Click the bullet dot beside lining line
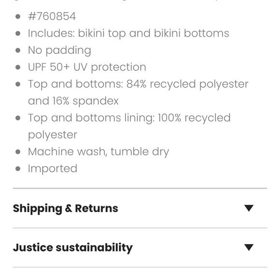280x280 pixels. point(18,118)
